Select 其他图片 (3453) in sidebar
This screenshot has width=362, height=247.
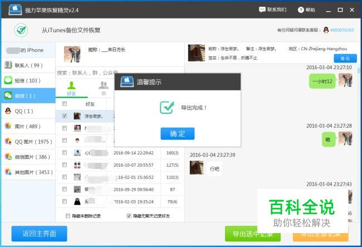[28, 172]
